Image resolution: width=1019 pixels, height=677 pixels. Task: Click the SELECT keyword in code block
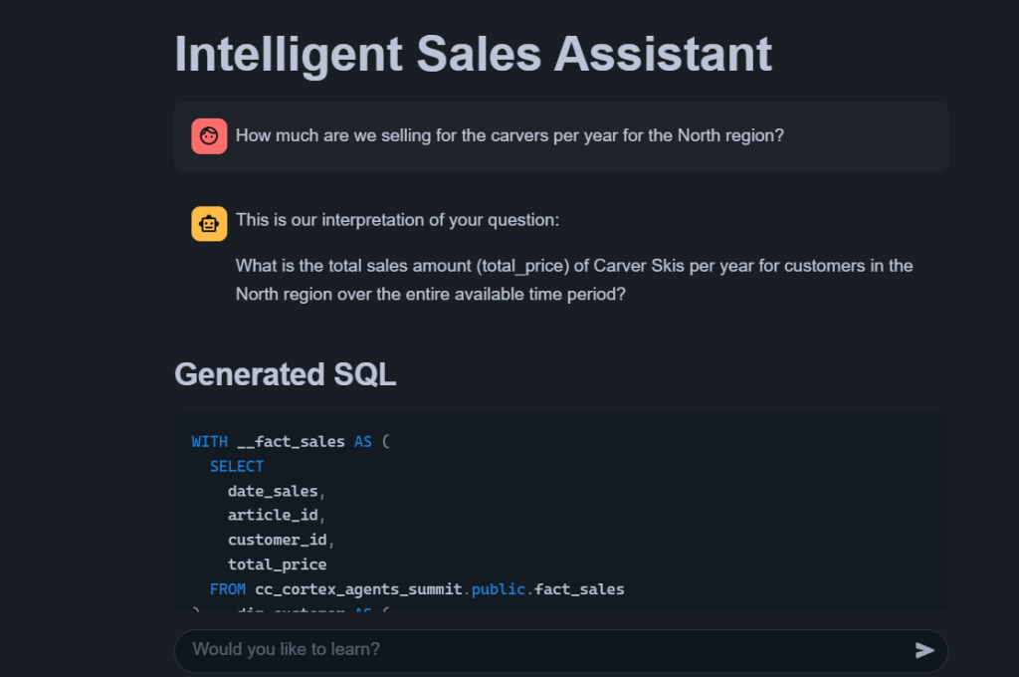coord(237,466)
